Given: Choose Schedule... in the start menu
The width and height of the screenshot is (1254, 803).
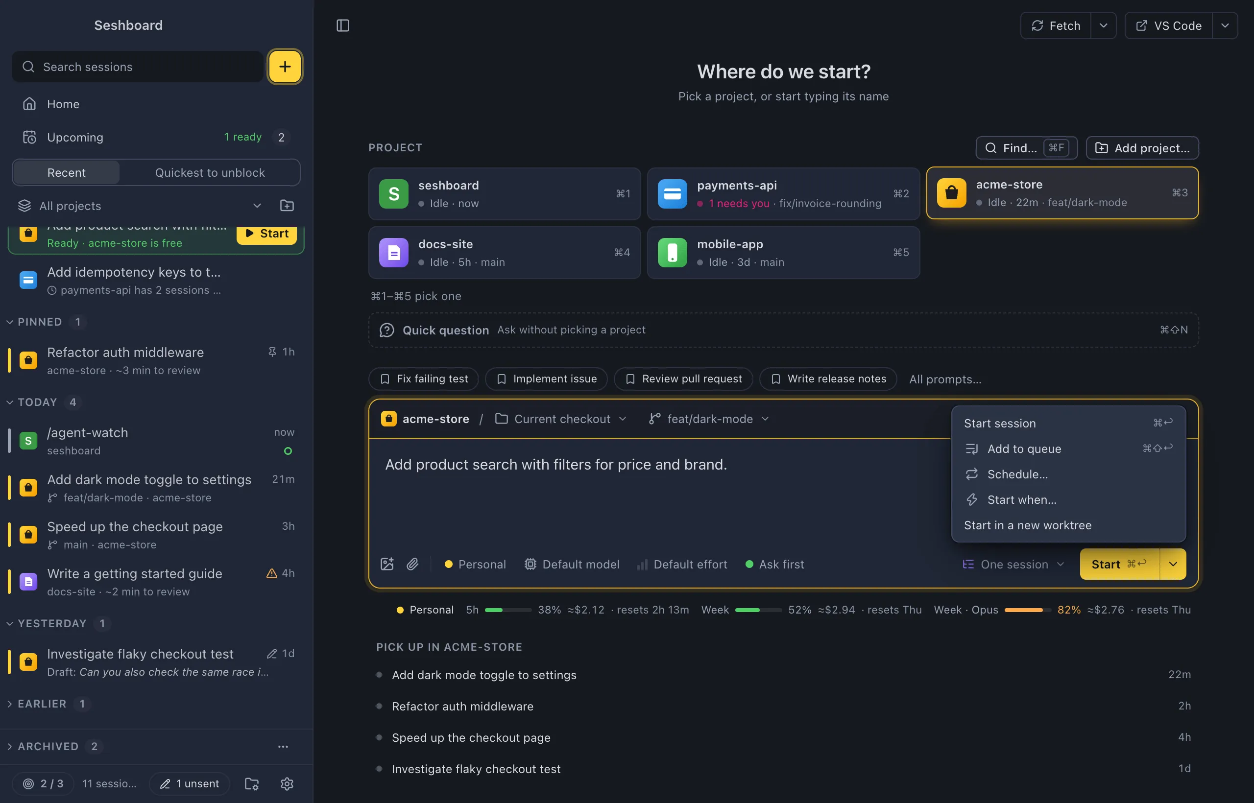Looking at the screenshot, I should coord(1069,474).
